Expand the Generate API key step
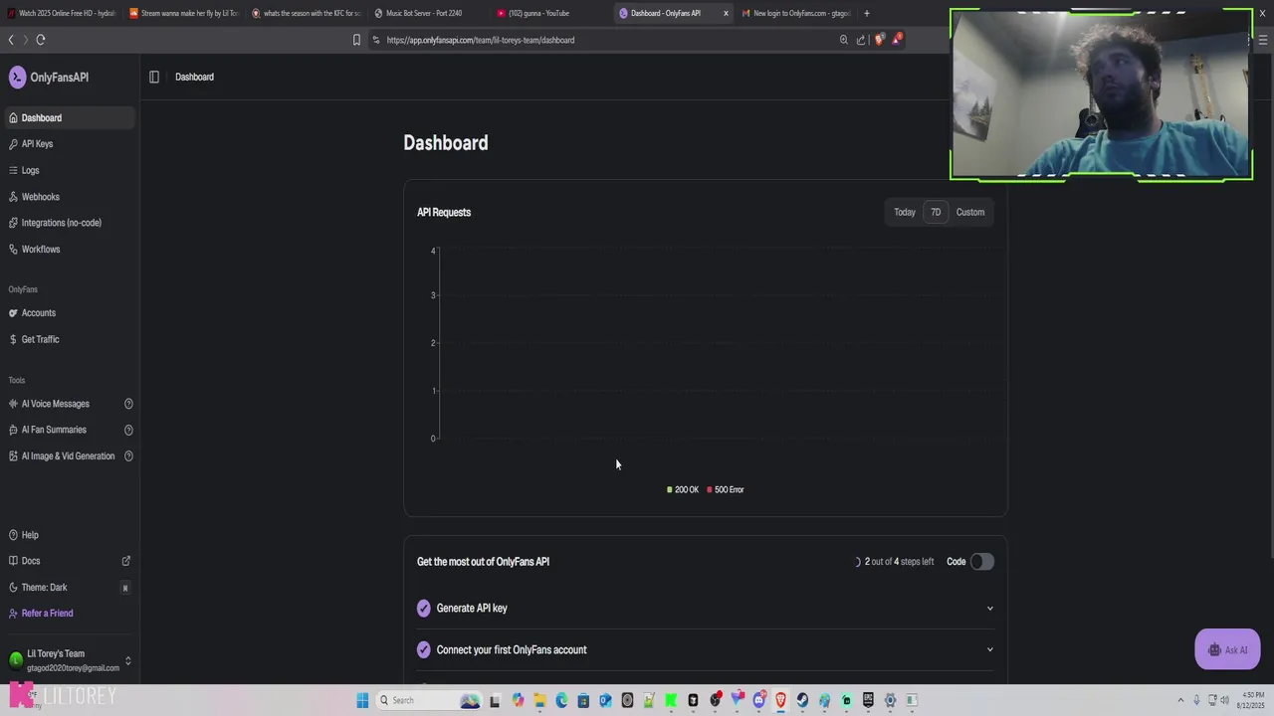 coord(705,608)
